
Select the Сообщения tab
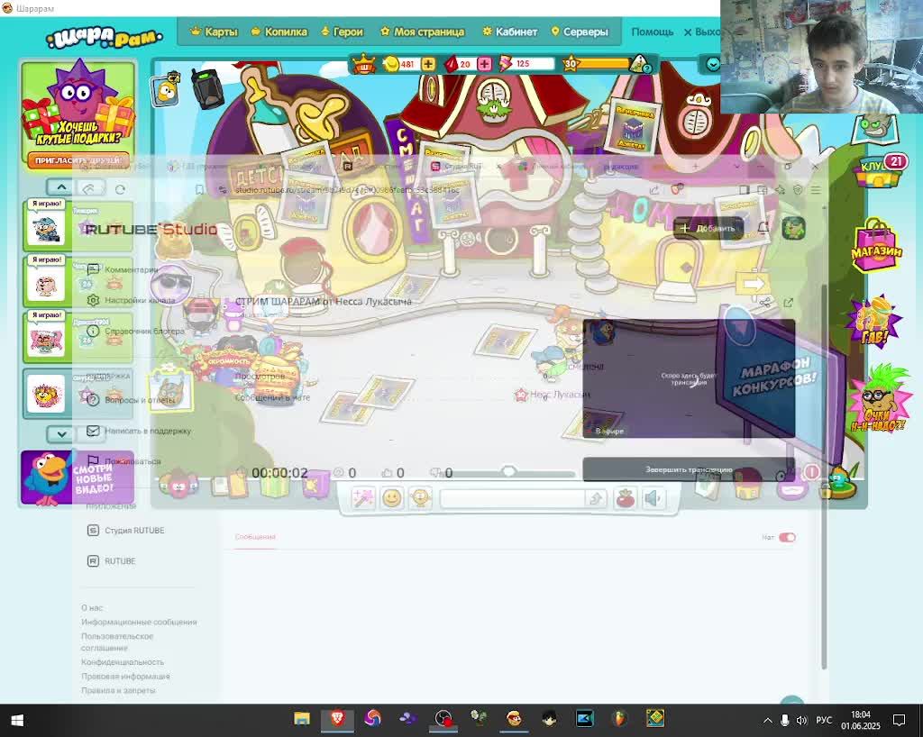click(255, 537)
